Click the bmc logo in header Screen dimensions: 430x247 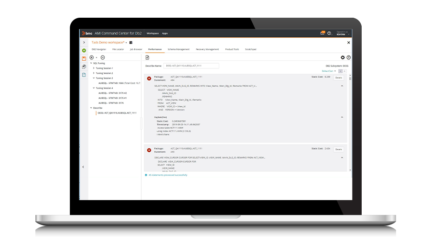click(87, 33)
